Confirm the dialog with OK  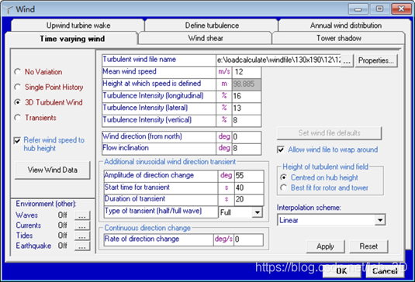pyautogui.click(x=341, y=271)
